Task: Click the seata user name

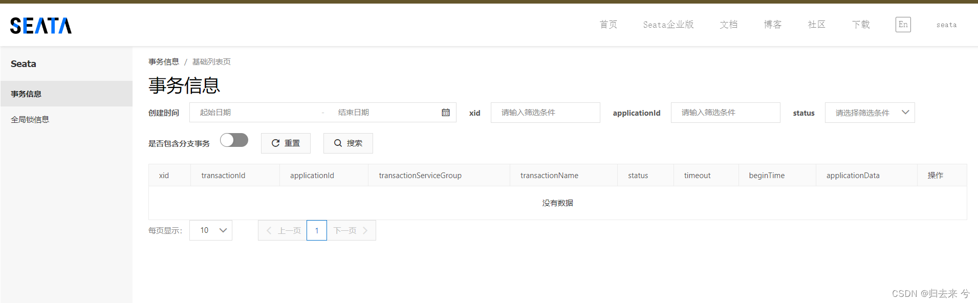Action: tap(946, 25)
